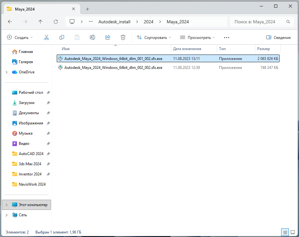Expand the OneDrive tree node
Screen dimensions: 299x237
[7, 72]
